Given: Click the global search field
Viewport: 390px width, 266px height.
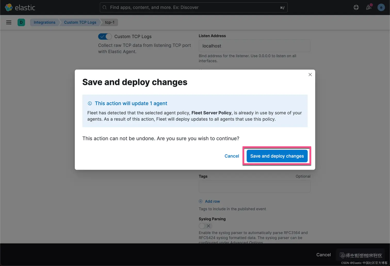Looking at the screenshot, I should click(194, 7).
